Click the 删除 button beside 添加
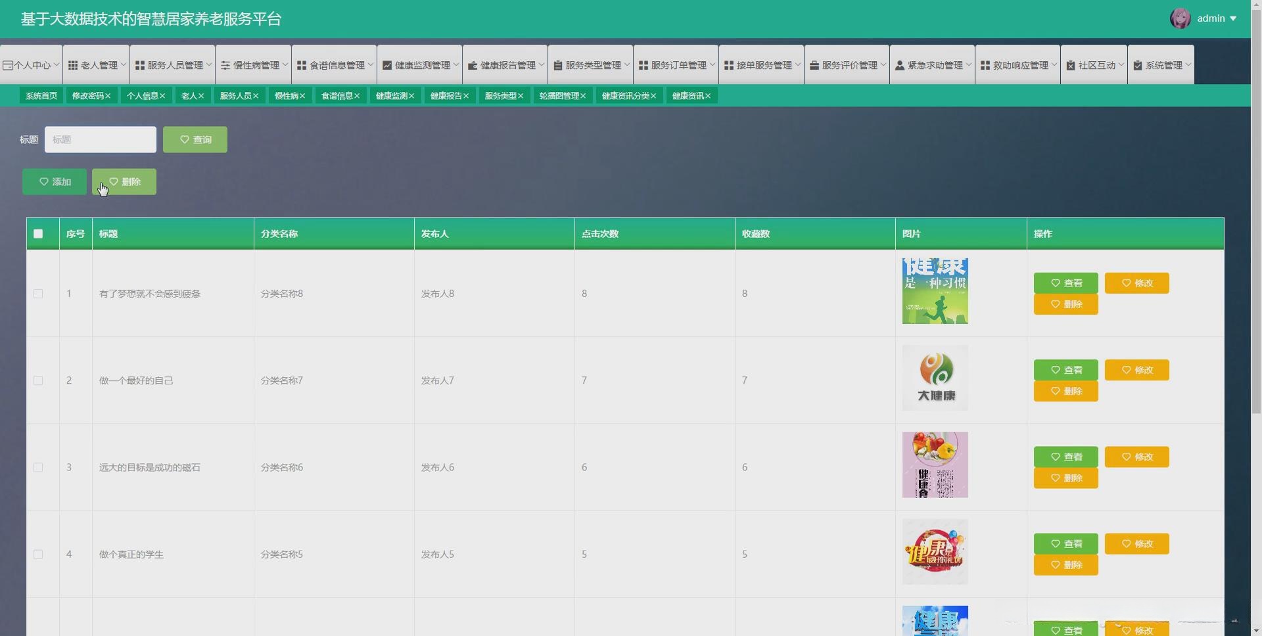The width and height of the screenshot is (1262, 636). pyautogui.click(x=124, y=181)
